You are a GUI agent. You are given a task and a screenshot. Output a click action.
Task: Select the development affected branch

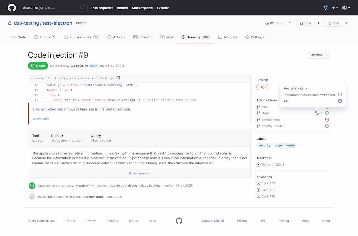coord(268,120)
